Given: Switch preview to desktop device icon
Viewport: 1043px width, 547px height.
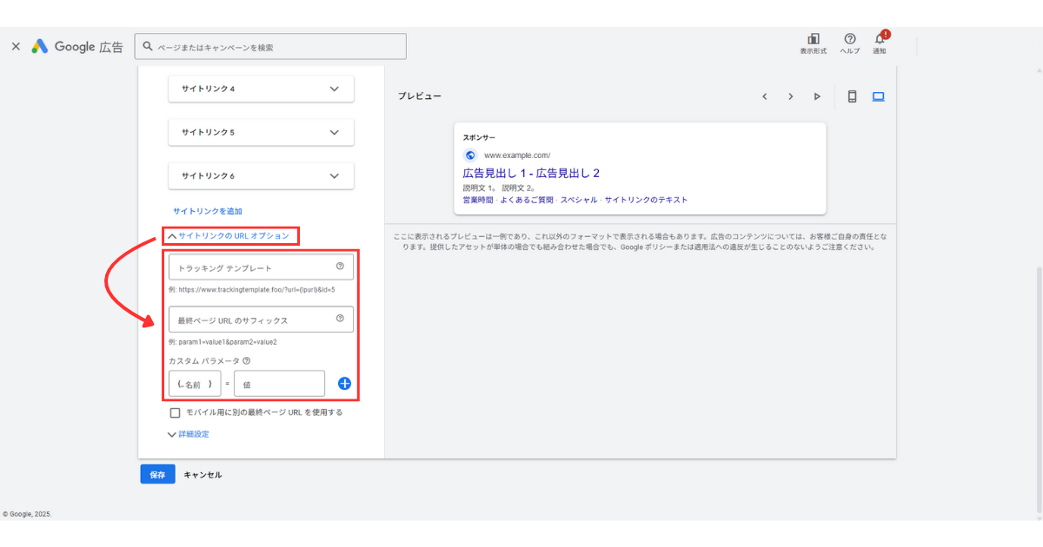Looking at the screenshot, I should (x=878, y=96).
